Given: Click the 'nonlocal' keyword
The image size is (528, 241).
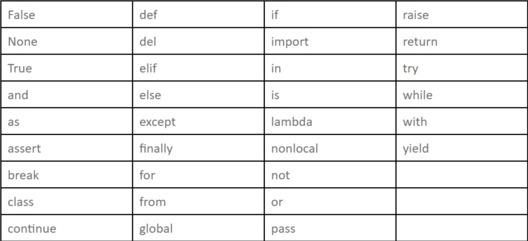Looking at the screenshot, I should click(x=295, y=148).
